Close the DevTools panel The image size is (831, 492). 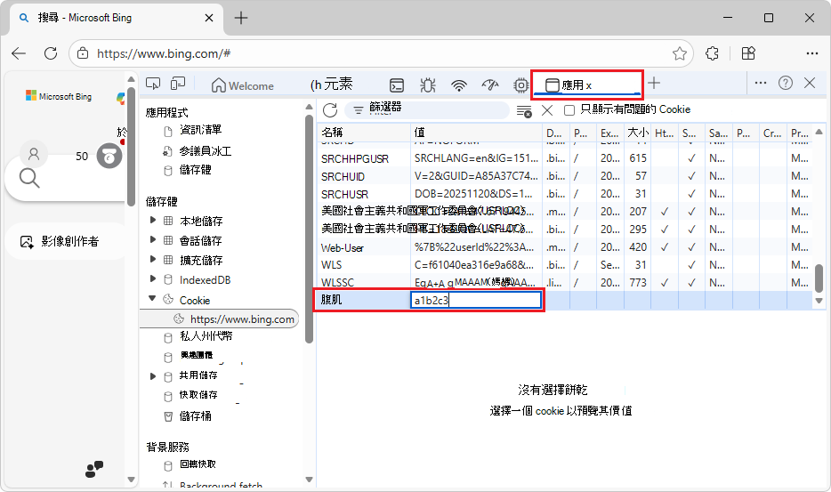[810, 83]
